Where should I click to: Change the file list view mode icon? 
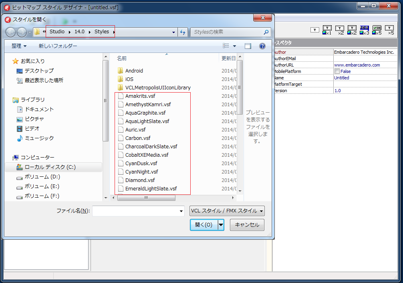226,46
